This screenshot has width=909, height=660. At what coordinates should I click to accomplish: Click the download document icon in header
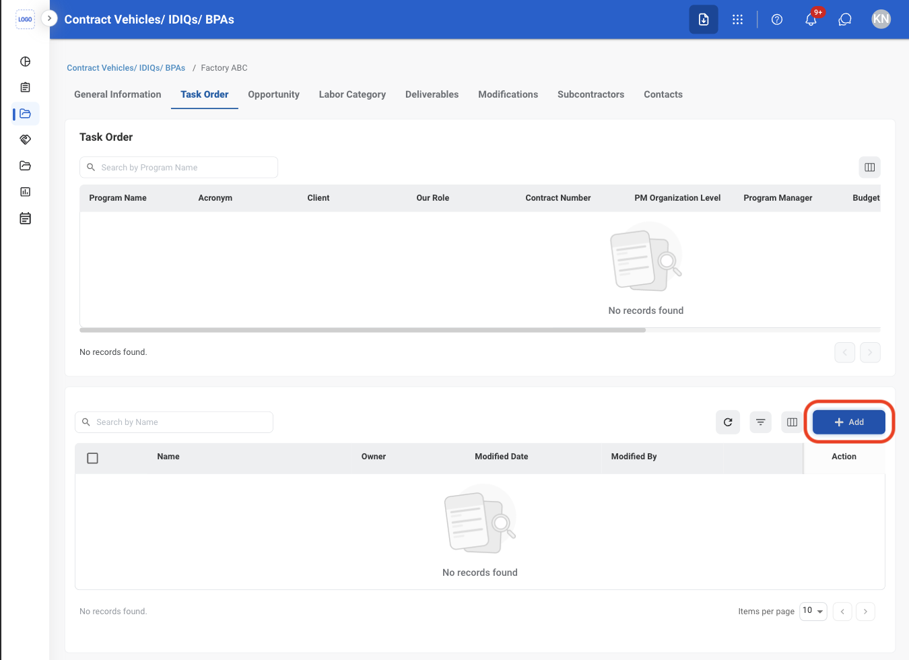point(704,20)
